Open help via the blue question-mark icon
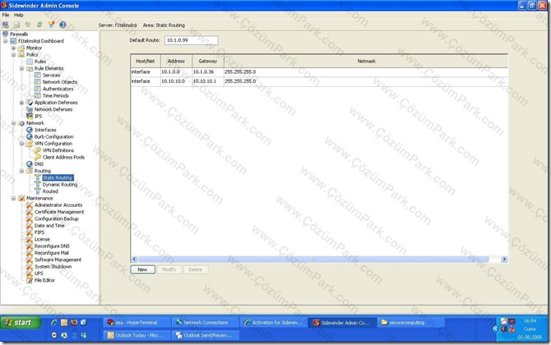The width and height of the screenshot is (551, 345). tap(63, 25)
